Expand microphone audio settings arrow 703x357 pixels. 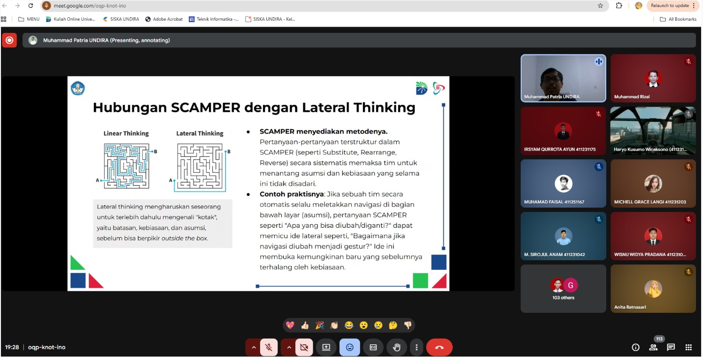pyautogui.click(x=254, y=348)
